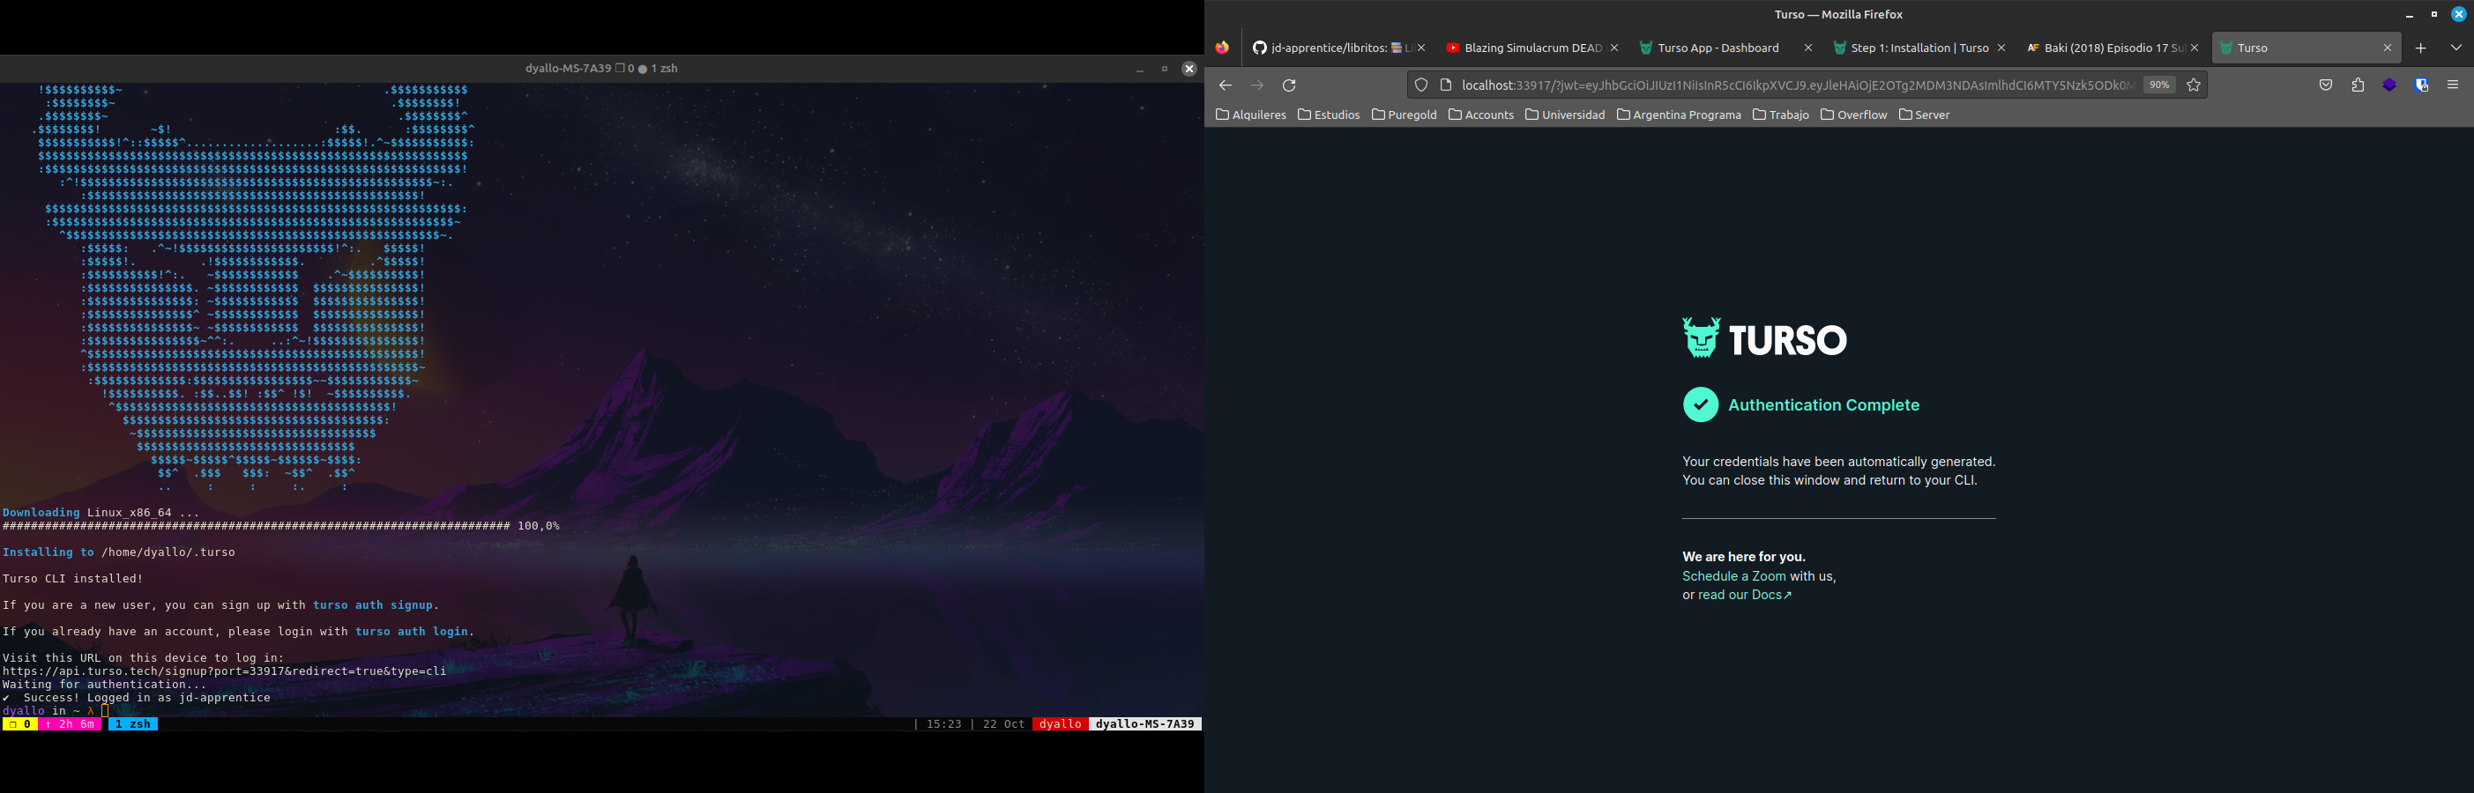Viewport: 2474px width, 793px height.
Task: Open Bitwarden shield extension icon
Action: click(2421, 85)
